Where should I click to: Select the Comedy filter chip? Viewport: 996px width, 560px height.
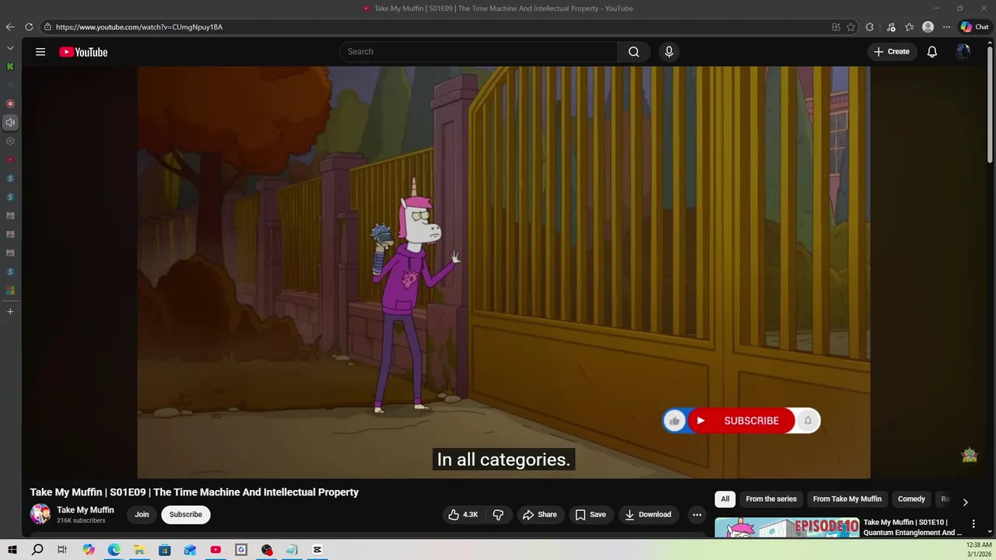911,499
